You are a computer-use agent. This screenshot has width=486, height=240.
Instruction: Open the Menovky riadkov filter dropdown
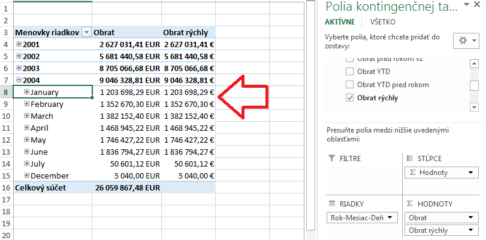[87, 32]
